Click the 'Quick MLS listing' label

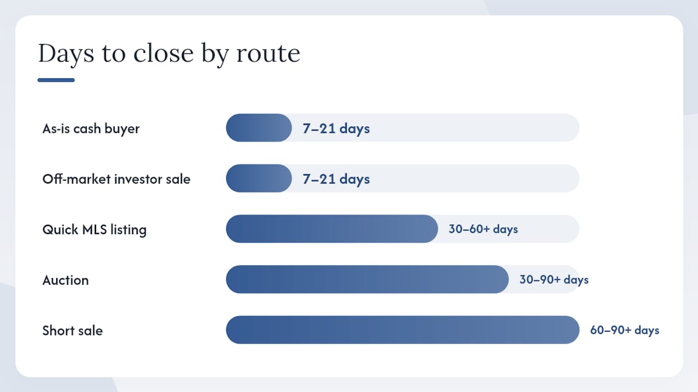[x=94, y=230]
